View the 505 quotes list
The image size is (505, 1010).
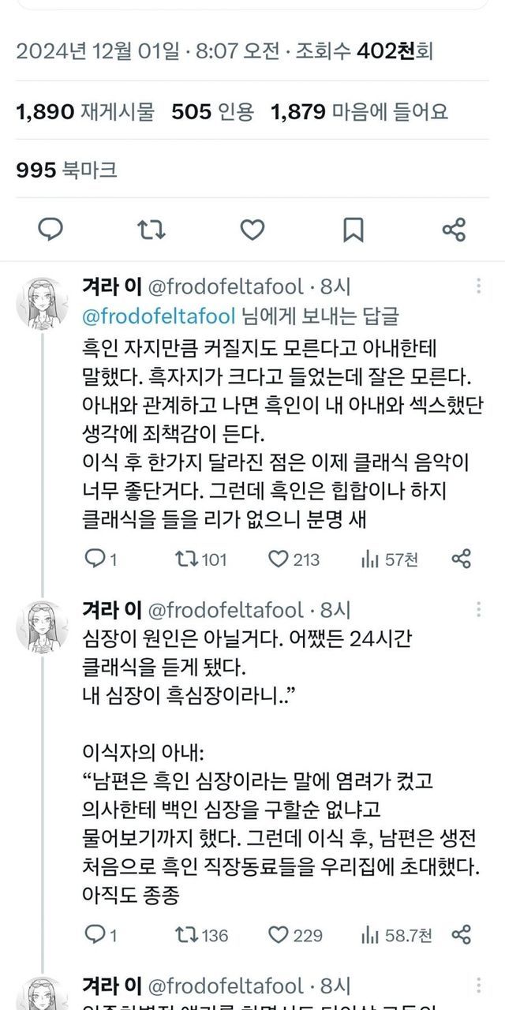tap(213, 112)
